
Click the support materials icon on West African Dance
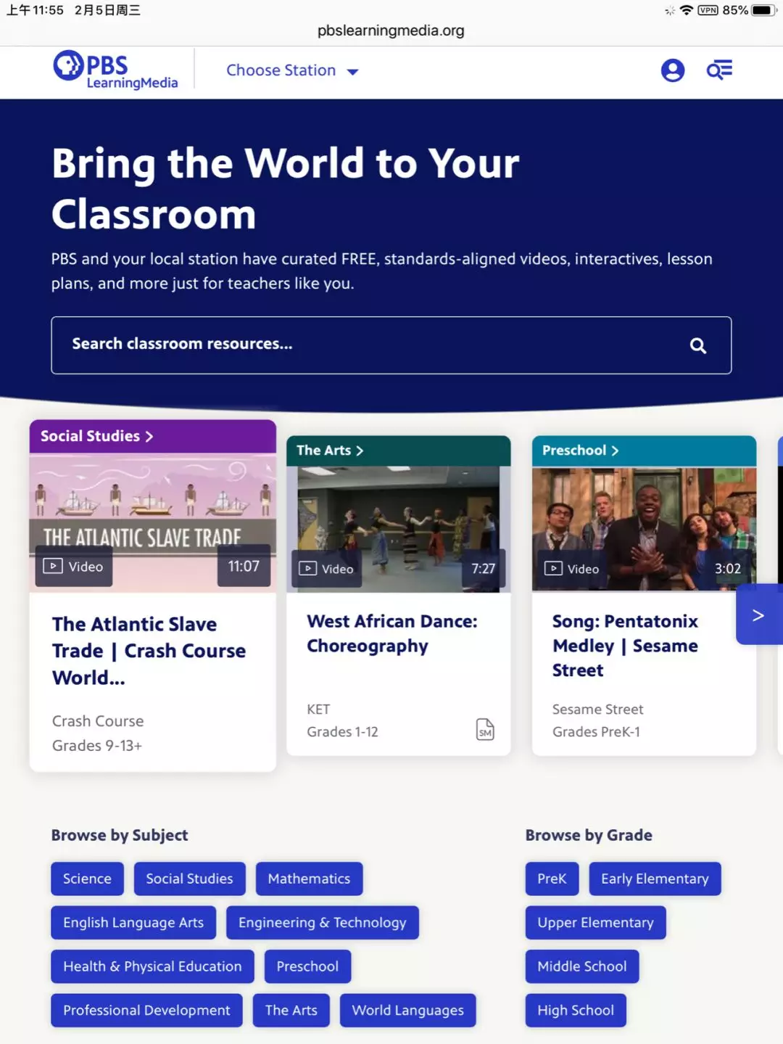(x=485, y=729)
